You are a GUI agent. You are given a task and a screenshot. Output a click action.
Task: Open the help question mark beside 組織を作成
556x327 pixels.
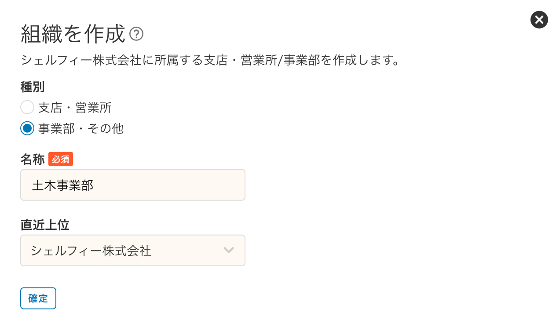click(x=136, y=34)
